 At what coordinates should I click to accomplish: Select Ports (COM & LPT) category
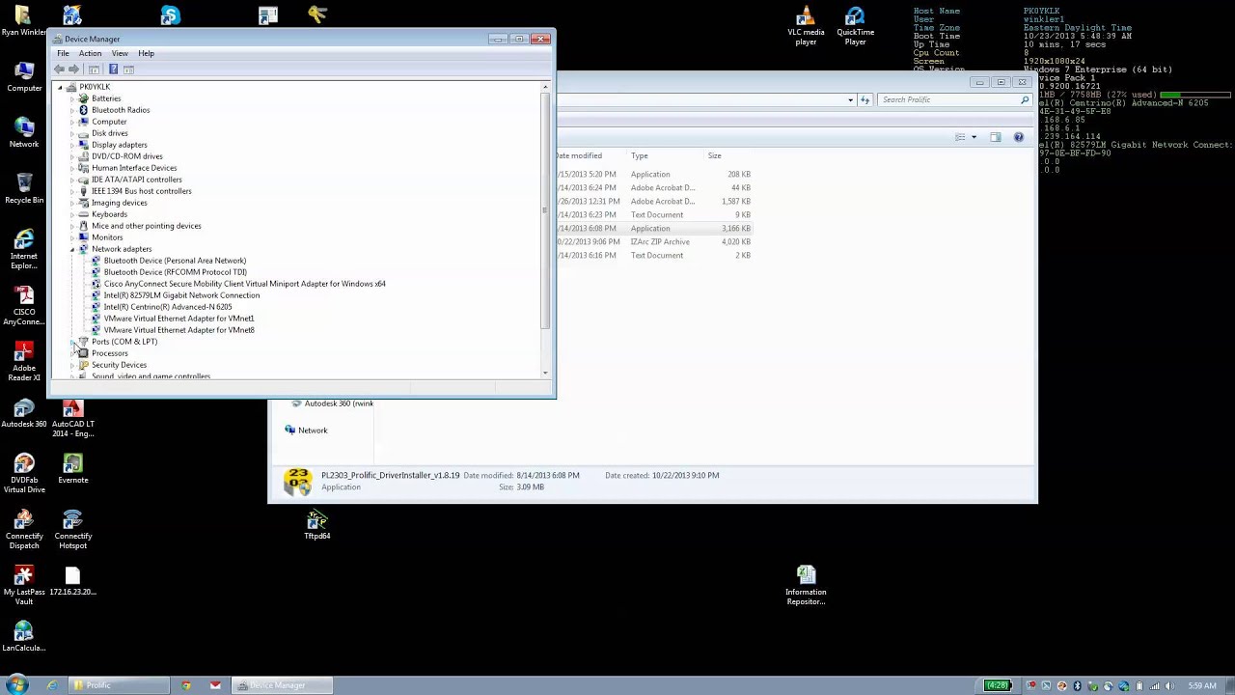[x=123, y=342]
